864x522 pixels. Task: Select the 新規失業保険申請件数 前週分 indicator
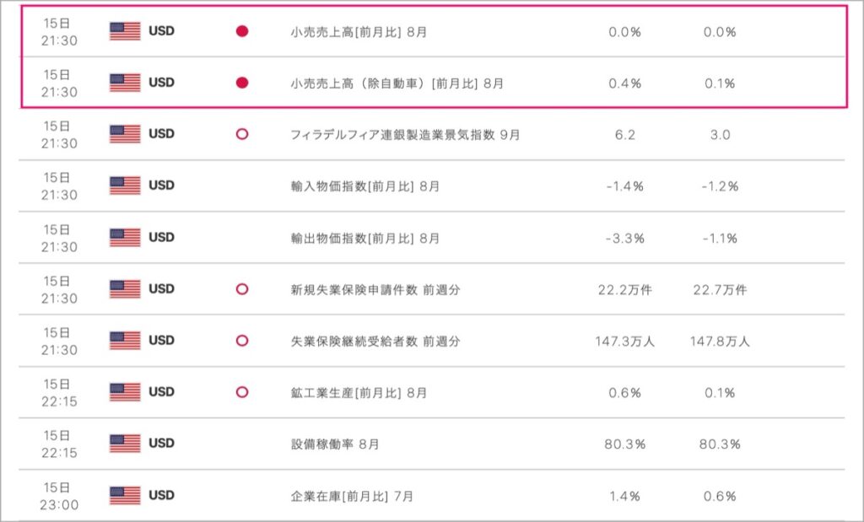[375, 289]
